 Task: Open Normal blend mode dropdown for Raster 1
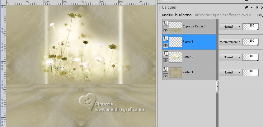click(x=230, y=73)
